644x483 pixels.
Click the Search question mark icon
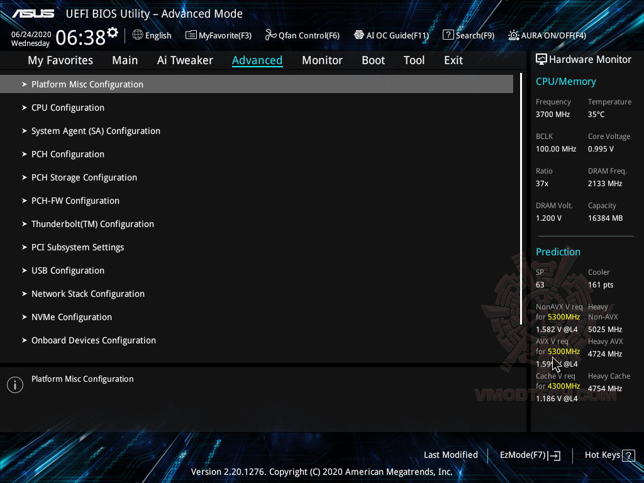coord(448,35)
